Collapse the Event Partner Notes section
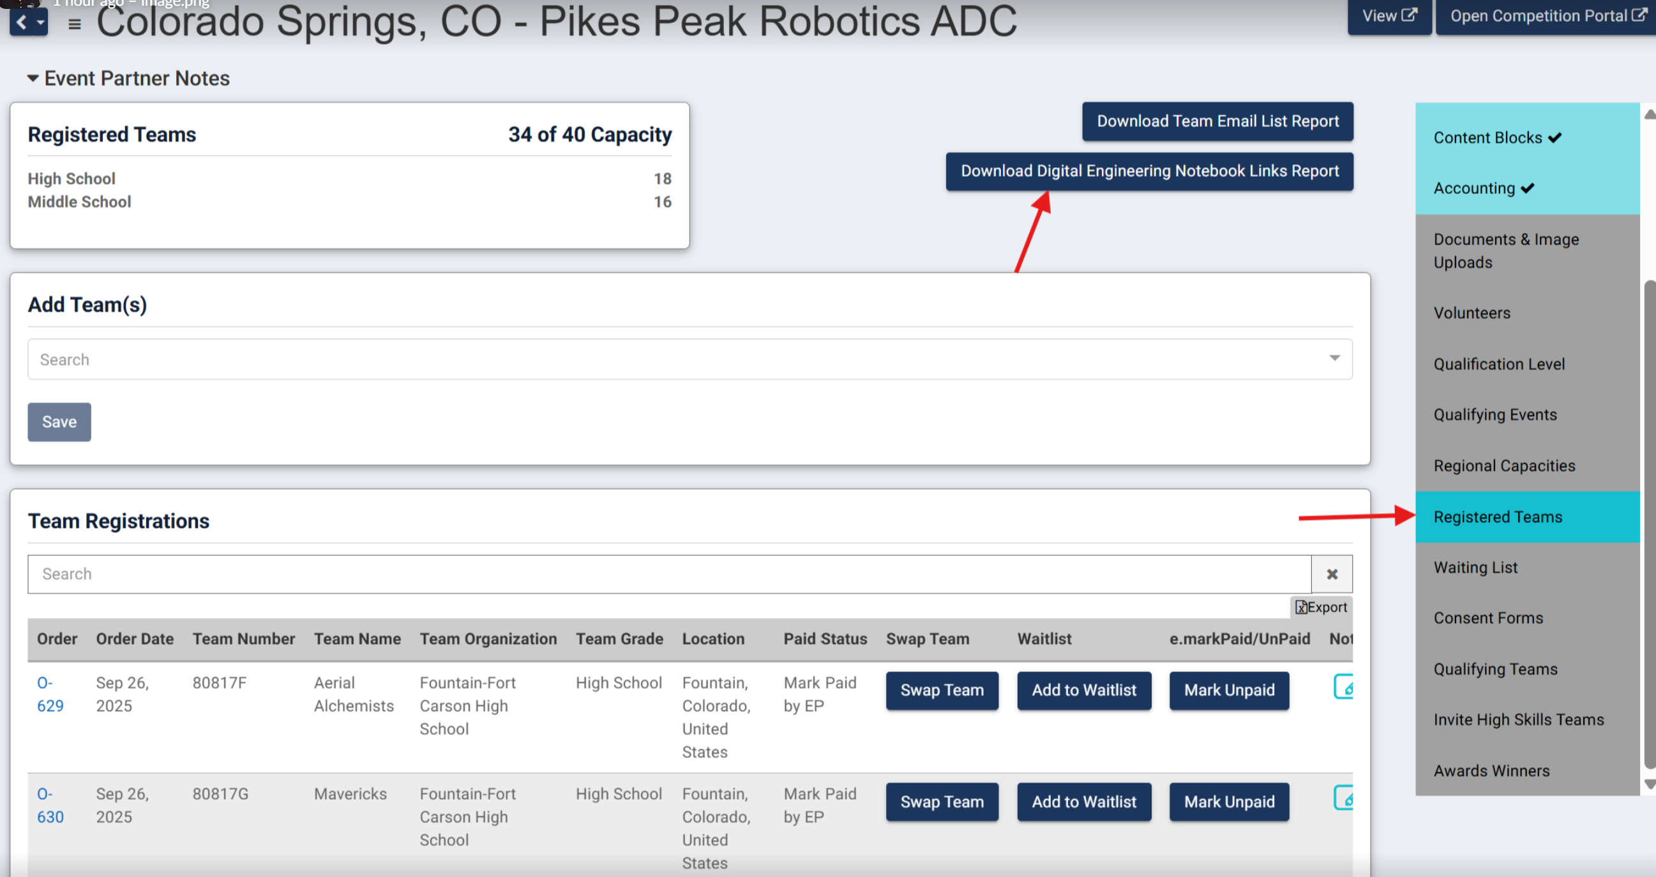 (128, 79)
